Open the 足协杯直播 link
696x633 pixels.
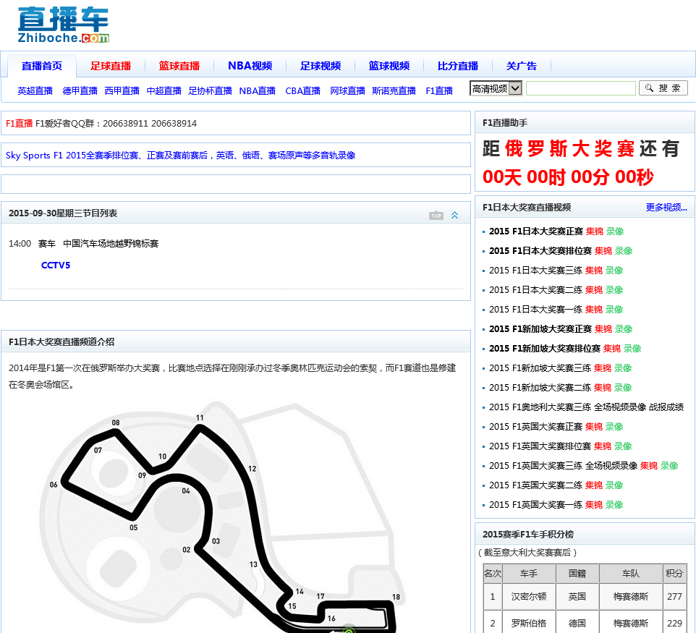(210, 91)
